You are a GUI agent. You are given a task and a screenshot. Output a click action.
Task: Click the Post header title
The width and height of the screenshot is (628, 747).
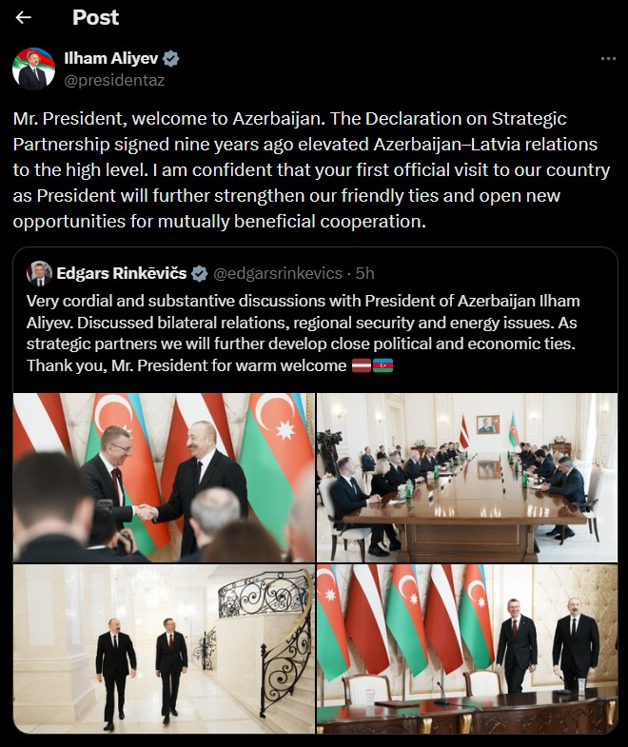coord(95,18)
